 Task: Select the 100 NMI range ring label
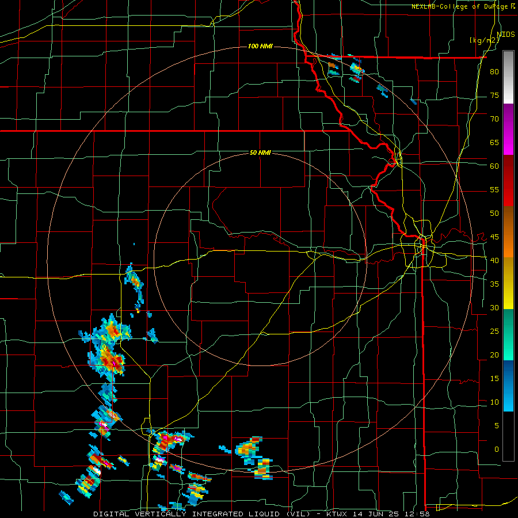coord(260,46)
